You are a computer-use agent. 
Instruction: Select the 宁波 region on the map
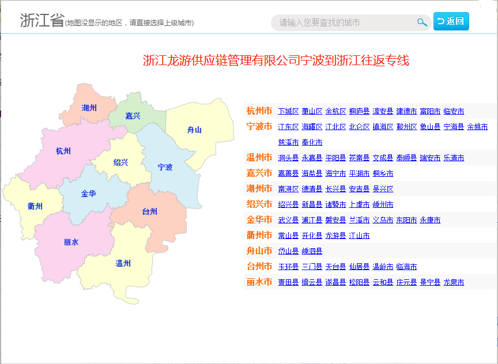pos(165,167)
